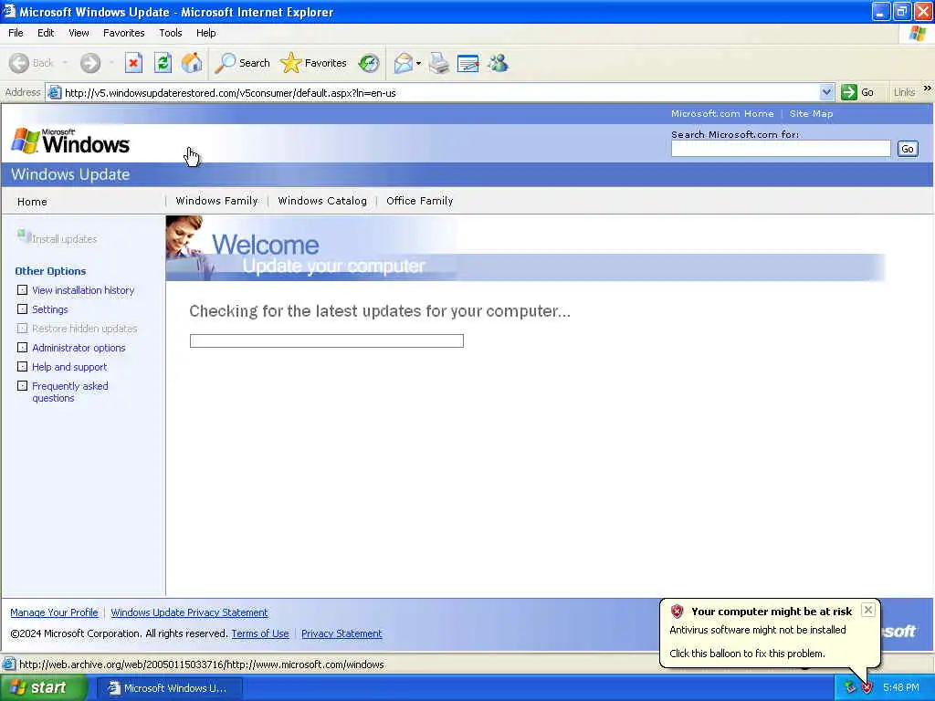Open the Favorites star toolbar button
The image size is (935, 701).
point(314,63)
